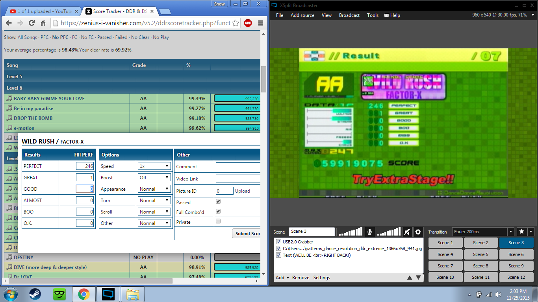The image size is (538, 302).
Task: Open the Add source dropdown below sources list
Action: (282, 278)
